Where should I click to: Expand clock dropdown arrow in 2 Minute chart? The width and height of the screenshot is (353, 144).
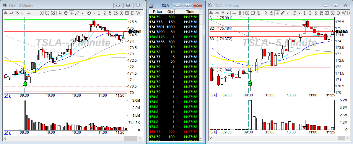coord(94,13)
